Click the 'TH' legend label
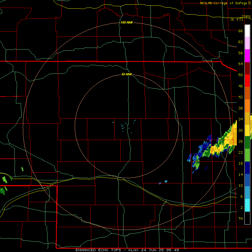The image size is (252, 252). coord(241,218)
